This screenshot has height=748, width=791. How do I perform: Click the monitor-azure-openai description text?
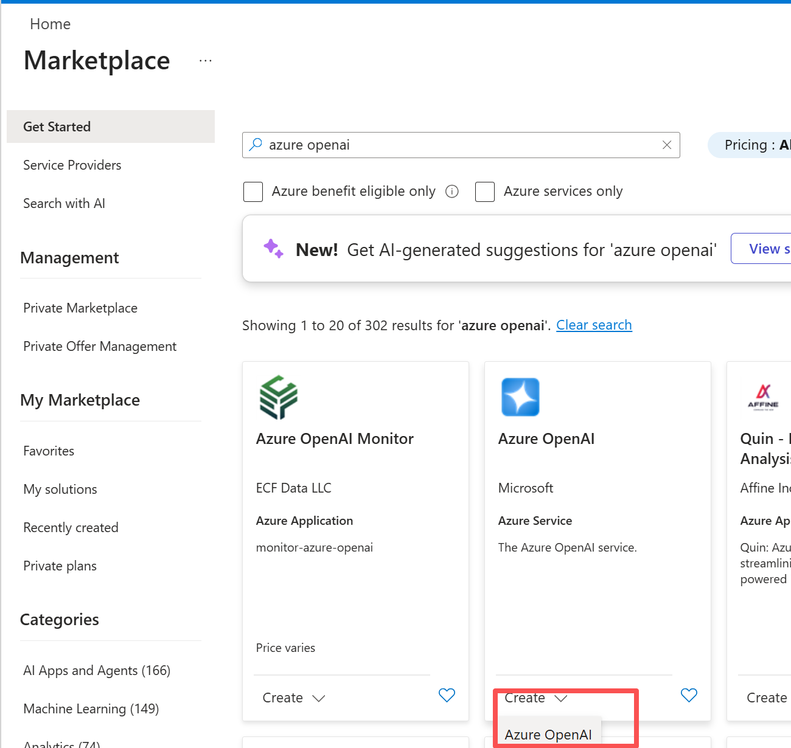(315, 547)
